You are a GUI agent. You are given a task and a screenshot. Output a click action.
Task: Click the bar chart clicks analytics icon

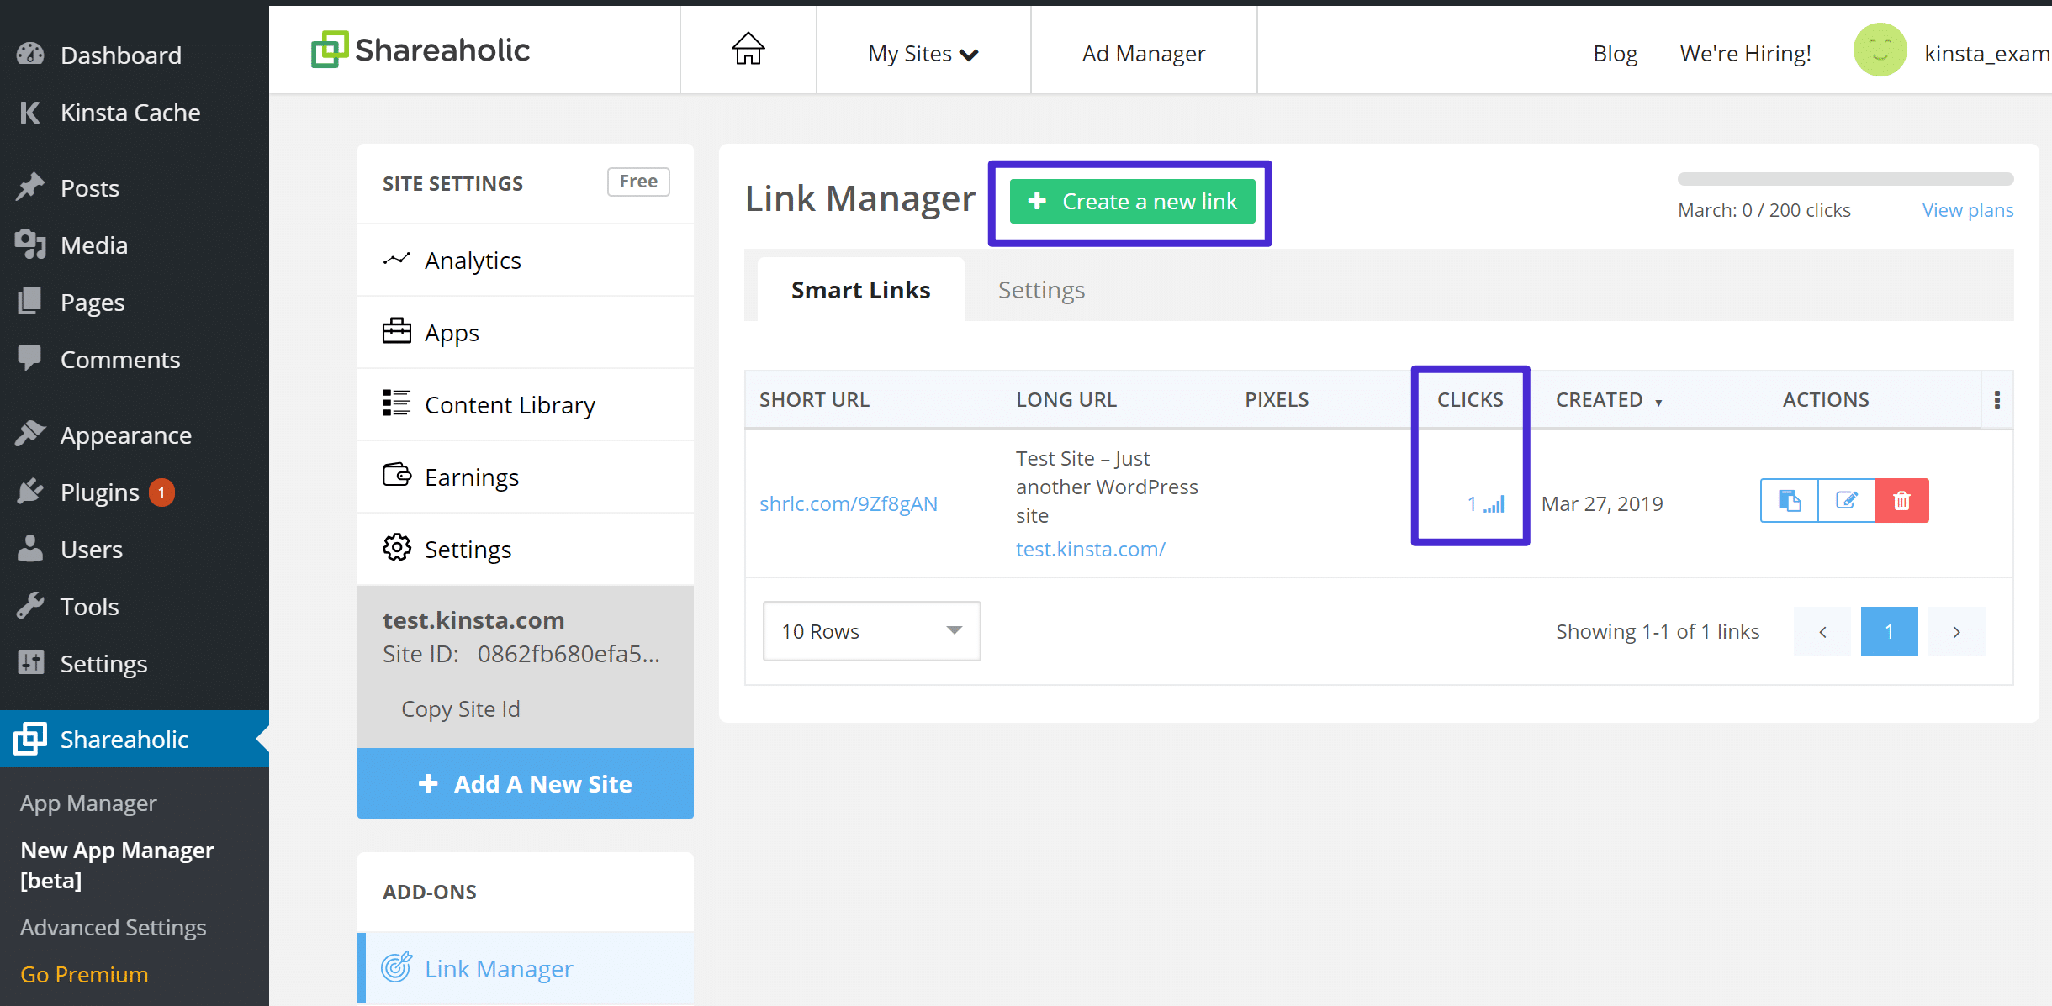tap(1494, 503)
